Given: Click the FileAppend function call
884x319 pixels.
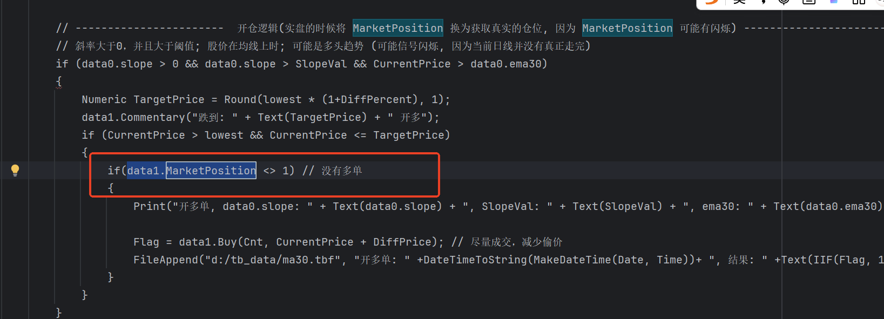Looking at the screenshot, I should click(166, 260).
